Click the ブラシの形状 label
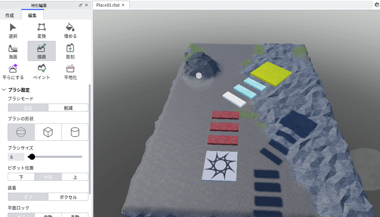The image size is (380, 217). (21, 119)
